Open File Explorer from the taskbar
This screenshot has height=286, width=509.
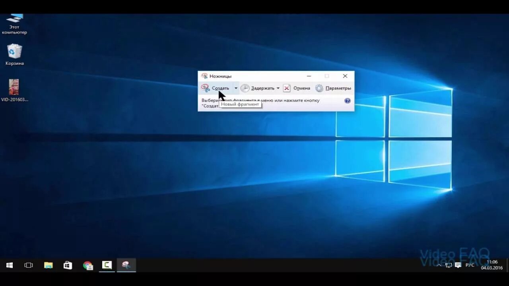point(48,265)
